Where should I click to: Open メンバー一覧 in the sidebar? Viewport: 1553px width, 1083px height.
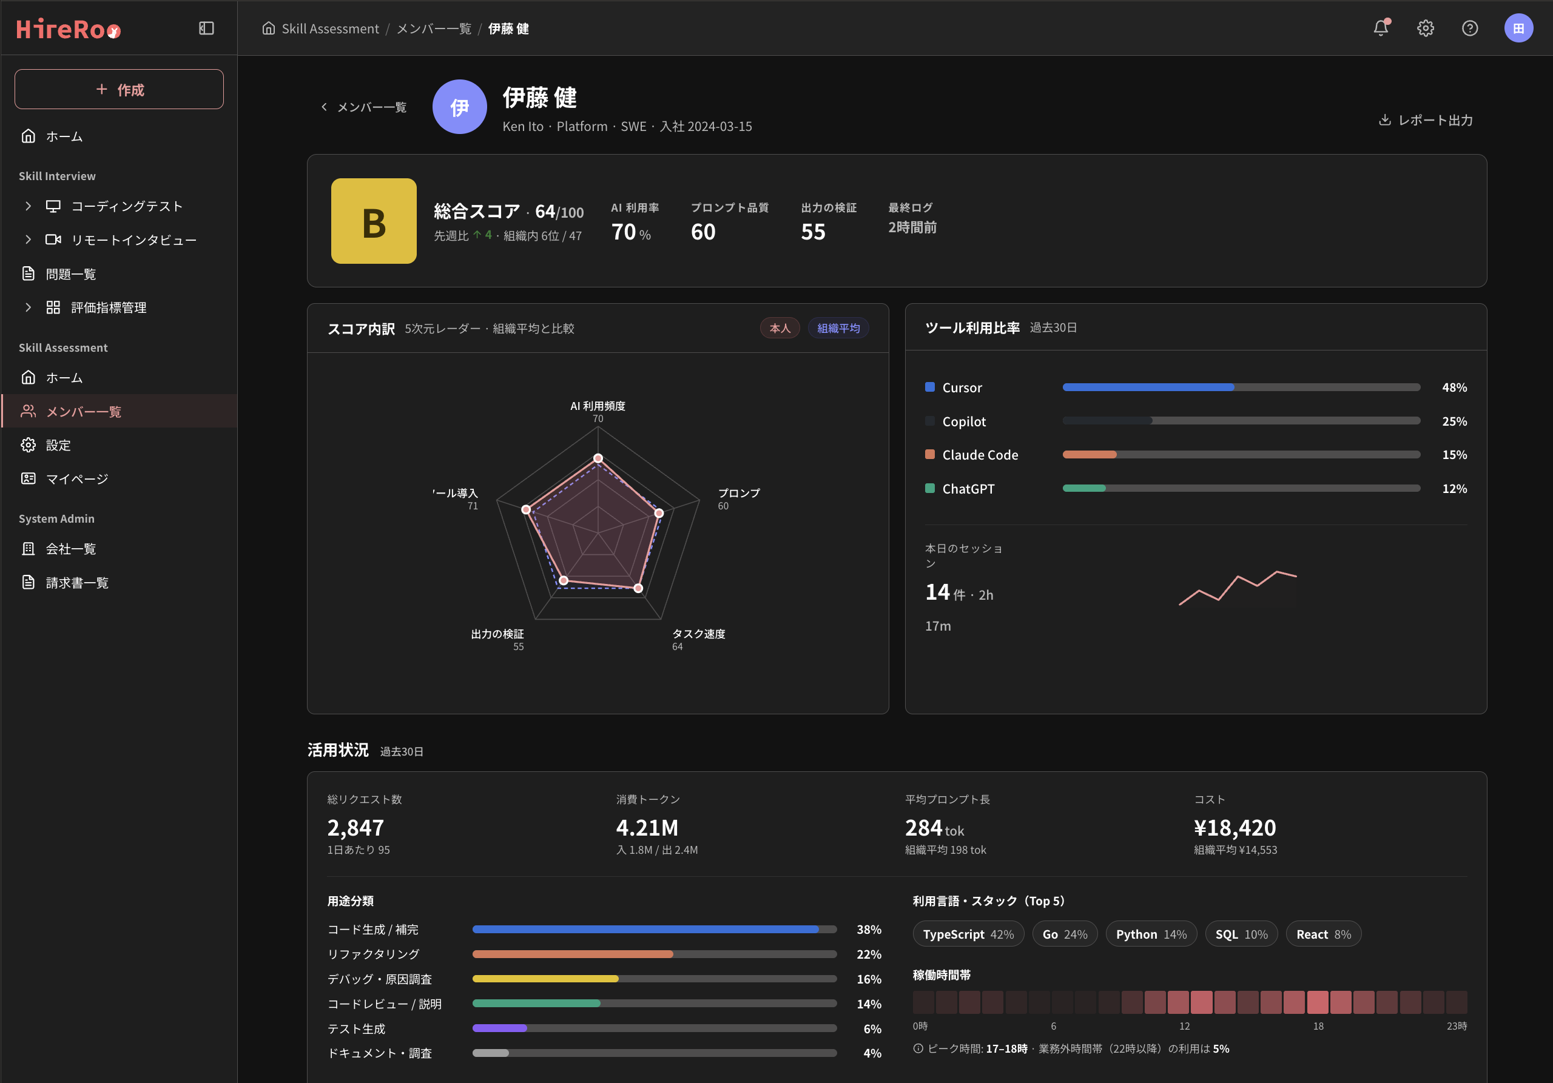tap(119, 411)
